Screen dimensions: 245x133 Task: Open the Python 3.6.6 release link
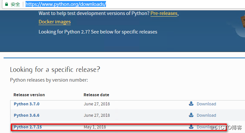(x=26, y=115)
